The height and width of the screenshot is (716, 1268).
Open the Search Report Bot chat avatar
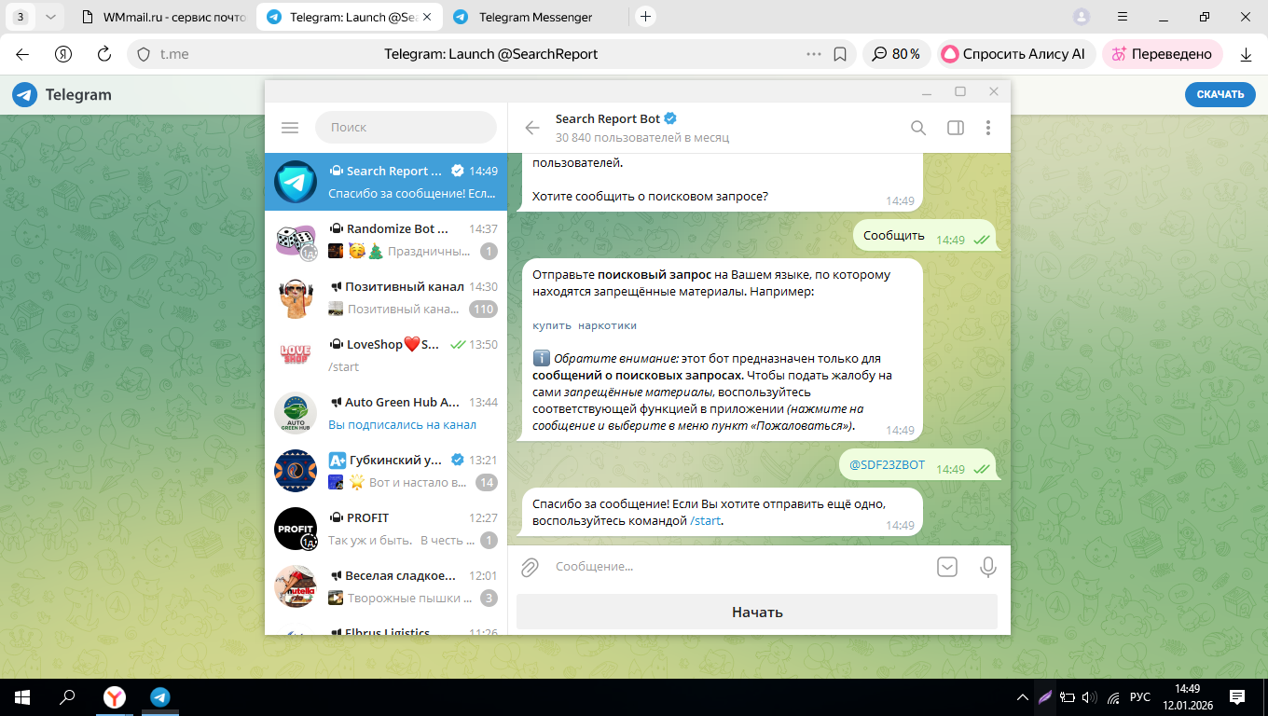coord(296,182)
